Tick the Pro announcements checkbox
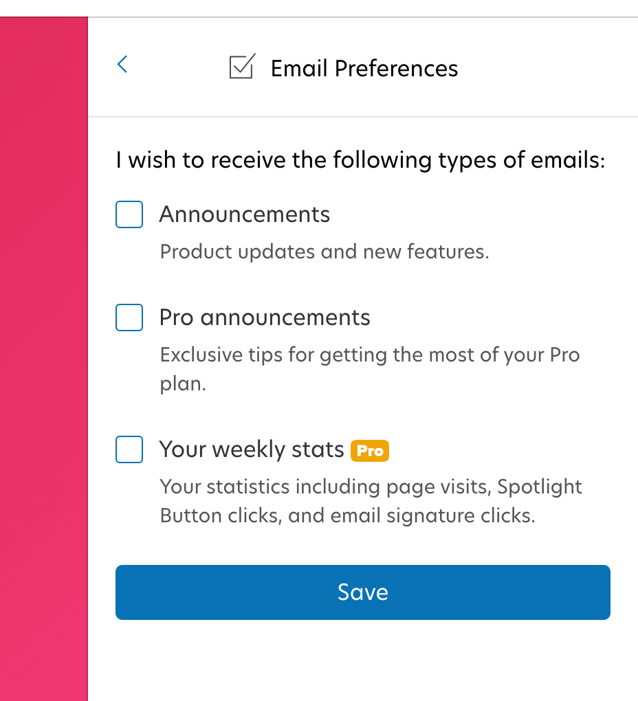 (x=129, y=318)
